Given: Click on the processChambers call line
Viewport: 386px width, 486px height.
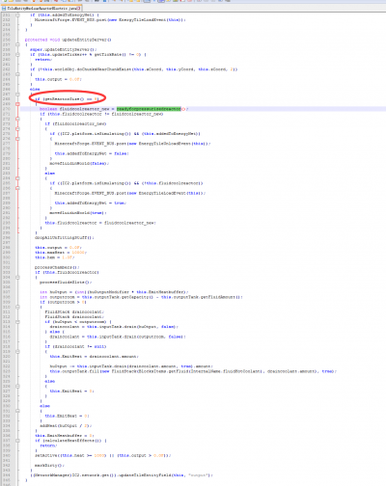Looking at the screenshot, I should pyautogui.click(x=57, y=267).
